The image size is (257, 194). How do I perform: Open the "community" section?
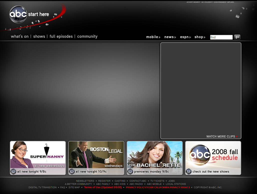click(87, 36)
